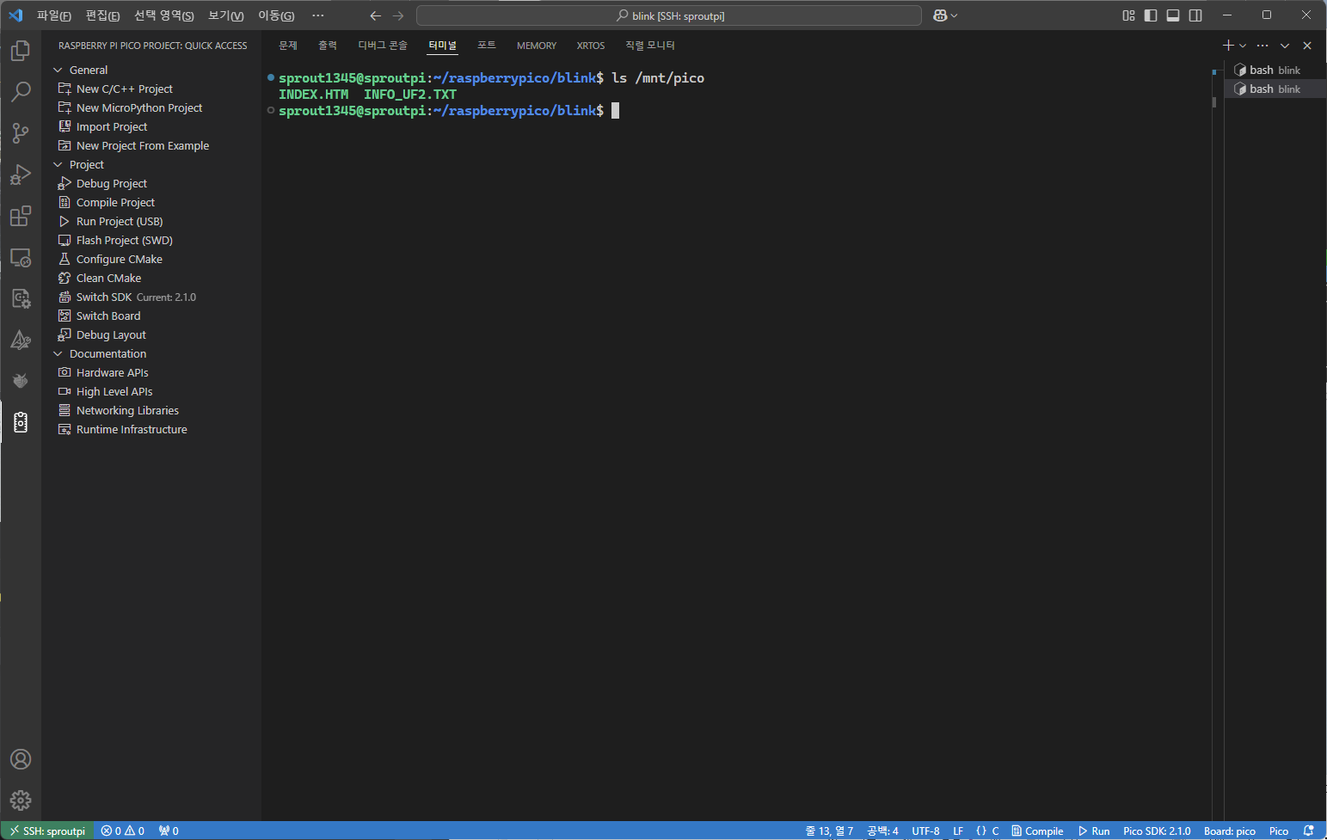This screenshot has height=840, width=1327.
Task: Open notifications bell in status bar
Action: click(x=1309, y=831)
